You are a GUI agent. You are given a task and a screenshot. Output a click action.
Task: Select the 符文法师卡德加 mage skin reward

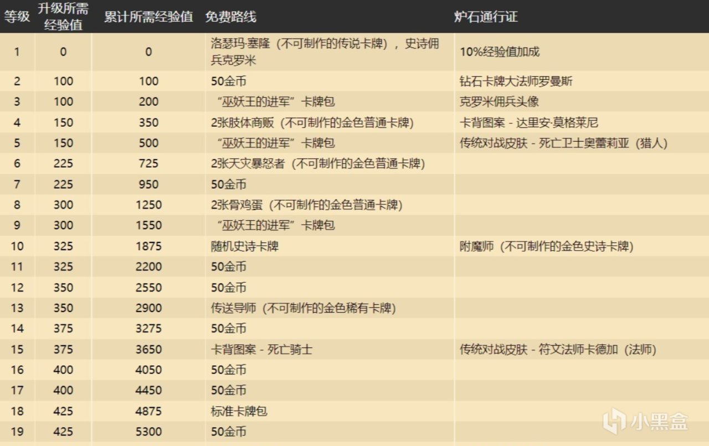tap(558, 350)
